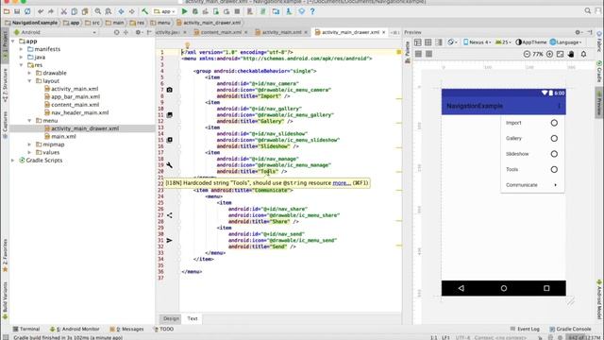Open the Event Log button
This screenshot has height=340, width=604.
pos(525,329)
